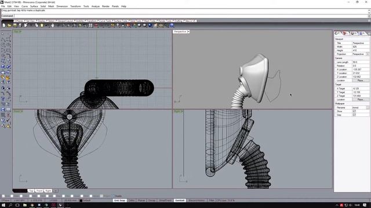Image resolution: width=371 pixels, height=208 pixels.
Task: Toggle Gumball in status bar
Action: (180, 200)
